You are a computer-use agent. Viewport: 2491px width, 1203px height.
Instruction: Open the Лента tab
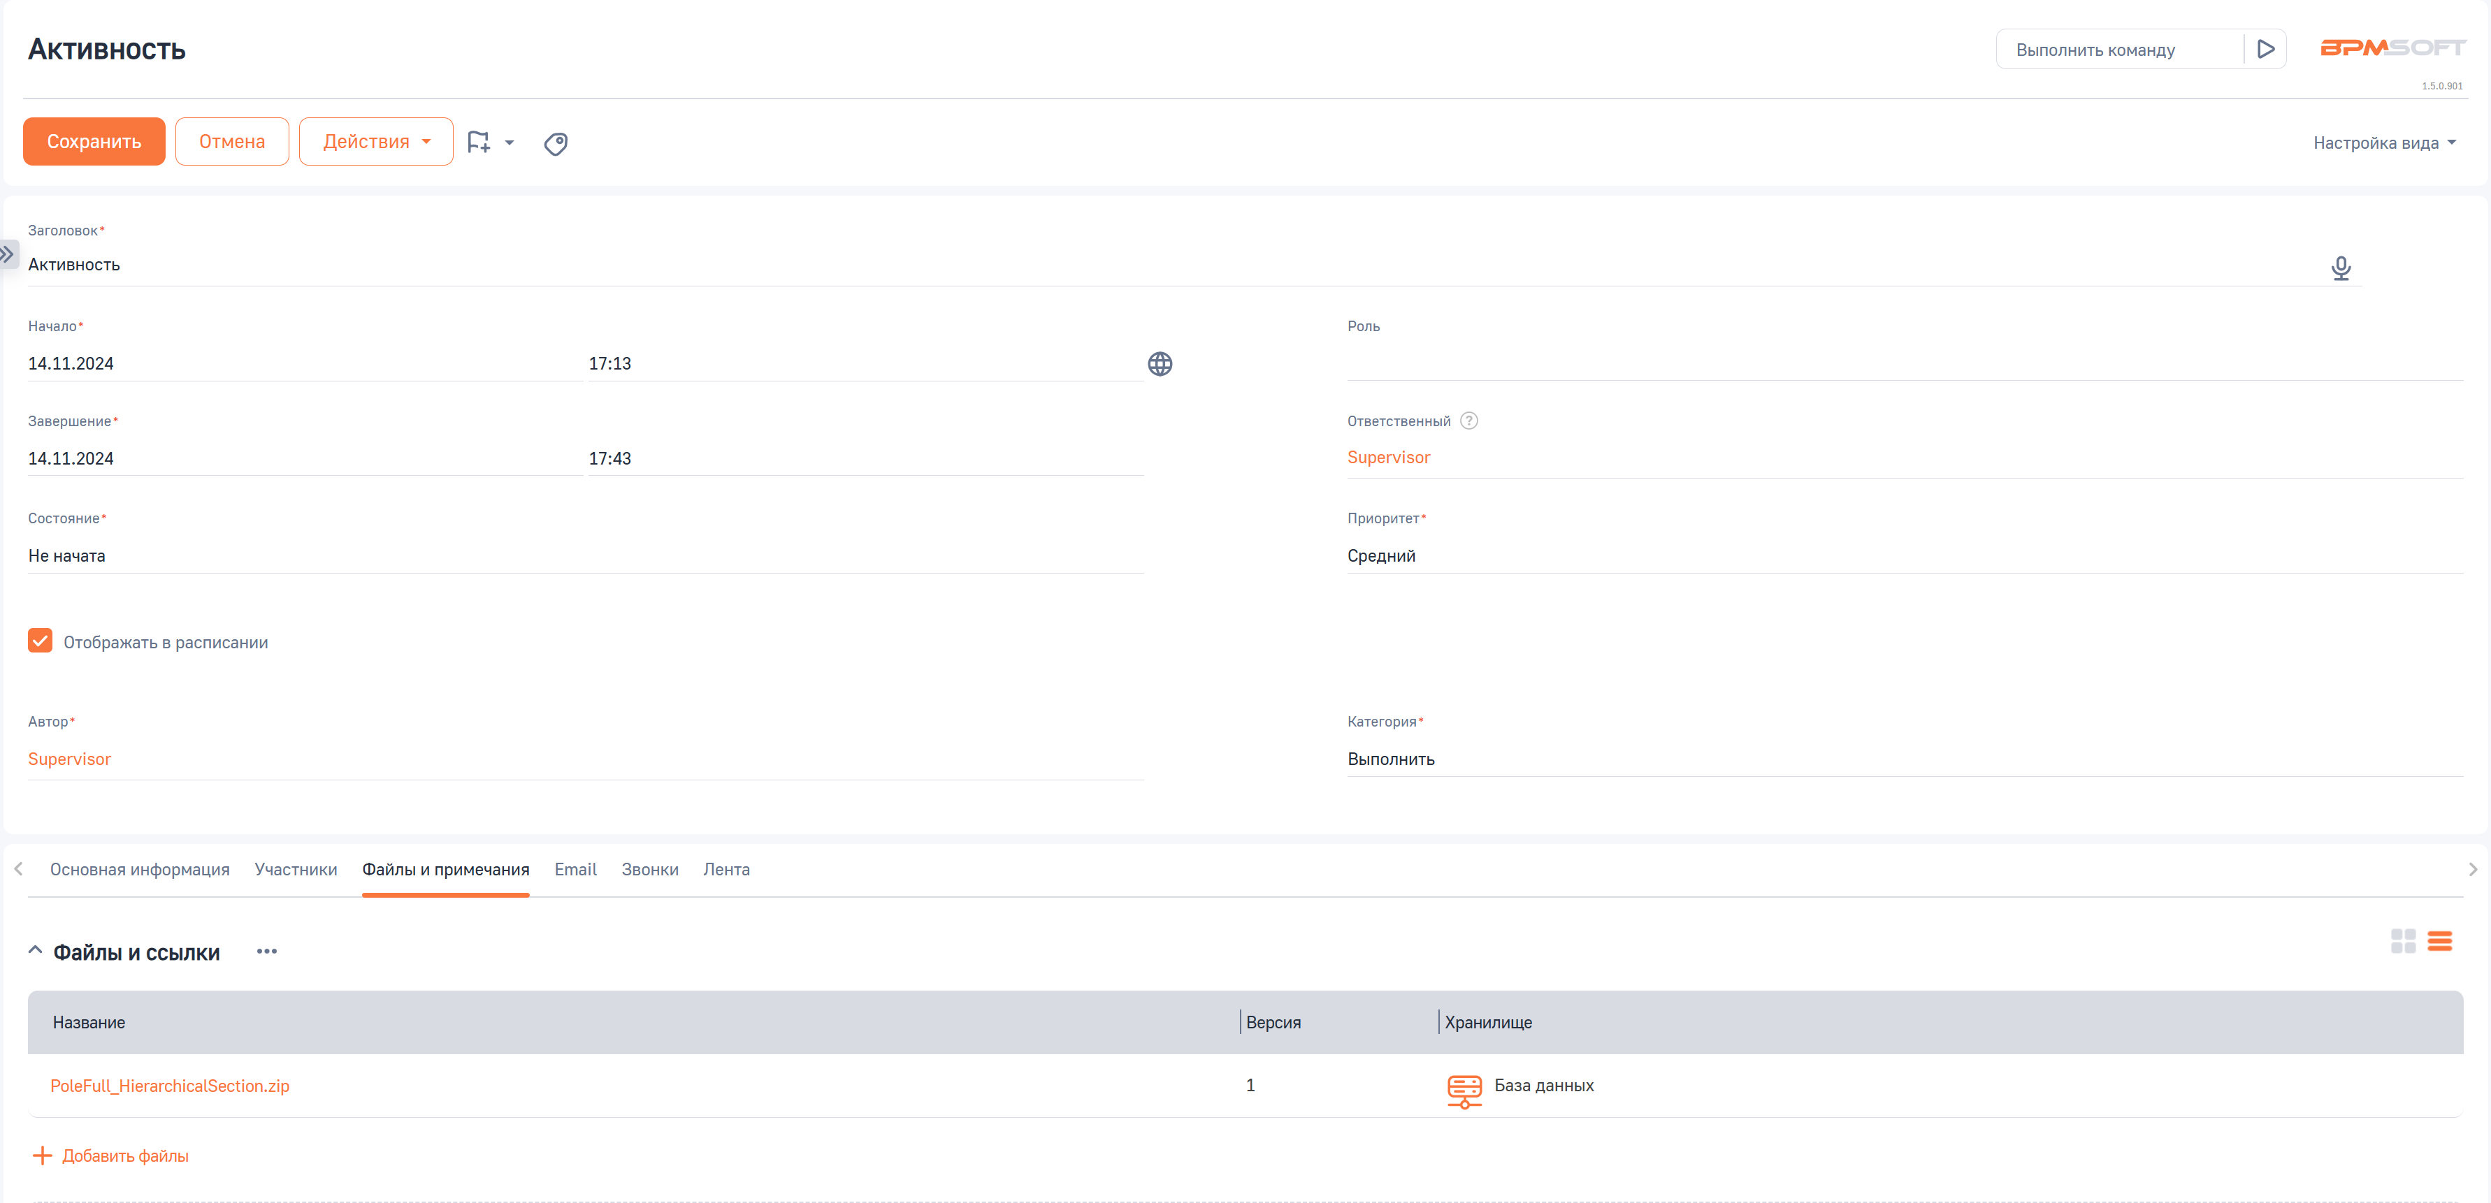pyautogui.click(x=725, y=870)
